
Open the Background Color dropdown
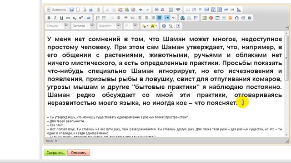154,26
